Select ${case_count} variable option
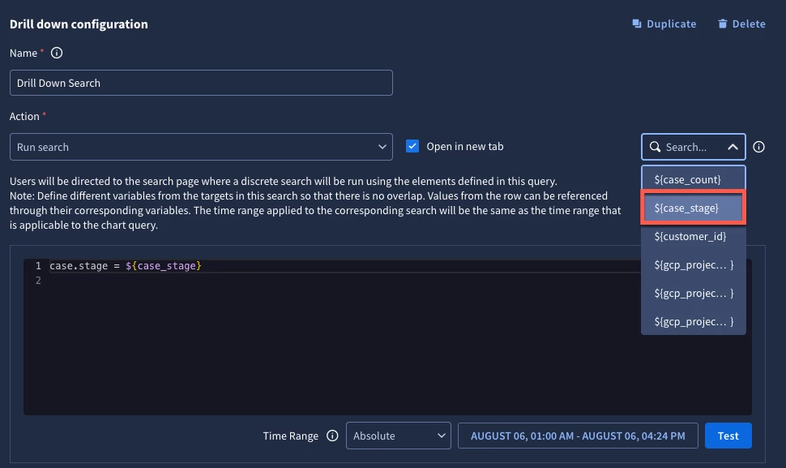 [694, 179]
